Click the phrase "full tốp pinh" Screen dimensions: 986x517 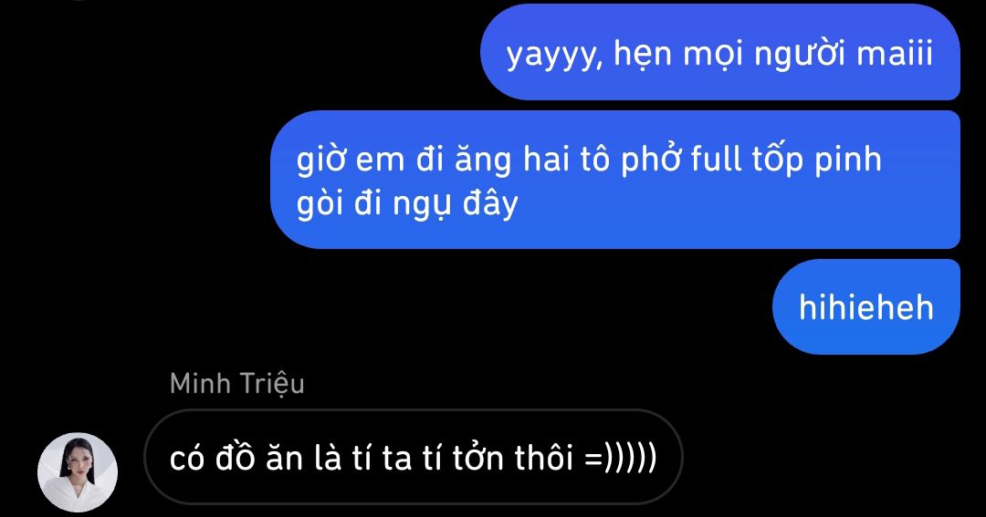click(786, 160)
